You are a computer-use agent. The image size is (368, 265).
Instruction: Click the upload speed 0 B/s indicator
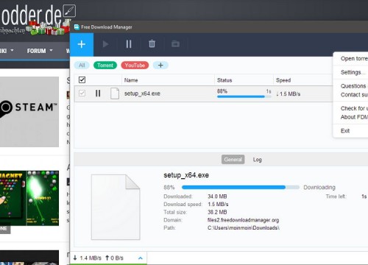[x=114, y=258]
